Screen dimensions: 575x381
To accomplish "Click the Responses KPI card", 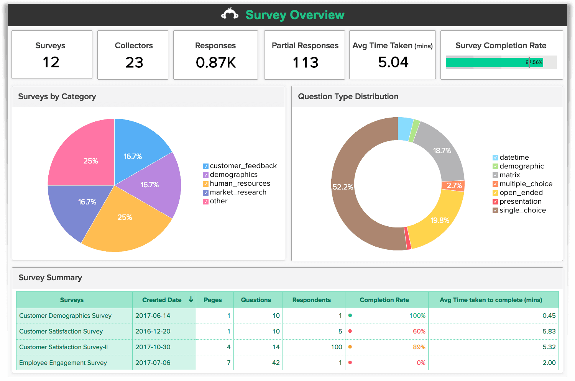I will [x=215, y=55].
